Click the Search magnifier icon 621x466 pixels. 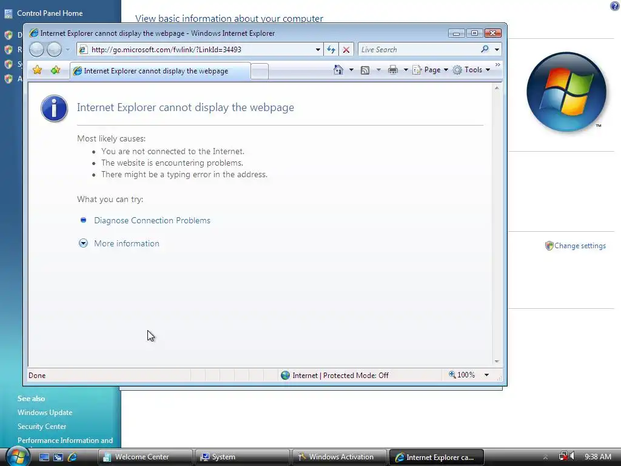click(x=485, y=49)
